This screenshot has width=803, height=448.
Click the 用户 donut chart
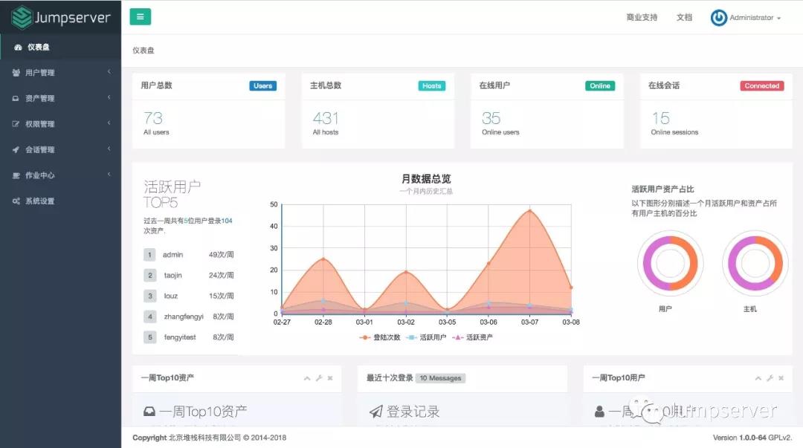tap(670, 263)
